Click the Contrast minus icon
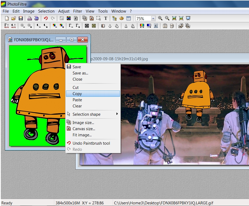 pyautogui.click(x=38, y=26)
